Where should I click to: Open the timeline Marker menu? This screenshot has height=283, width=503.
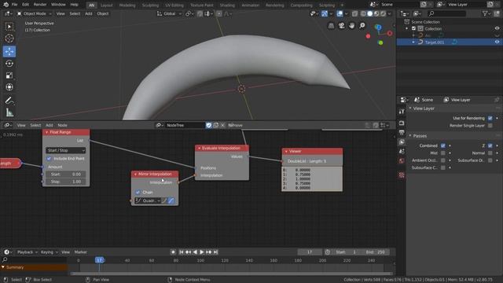80,252
